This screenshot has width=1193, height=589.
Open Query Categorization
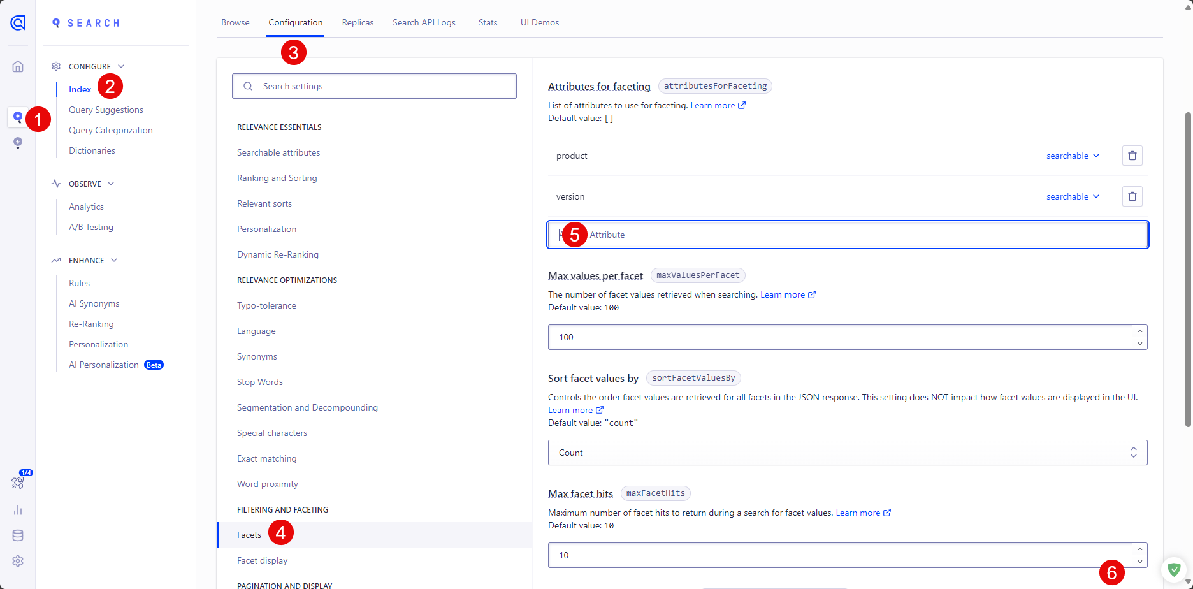tap(110, 130)
